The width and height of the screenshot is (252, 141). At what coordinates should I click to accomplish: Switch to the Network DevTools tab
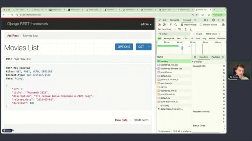pos(187,20)
